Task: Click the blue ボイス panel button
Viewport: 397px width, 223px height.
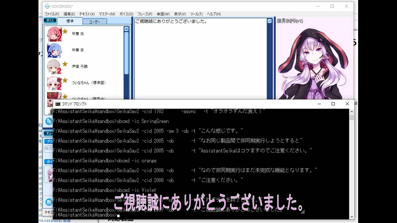Action: click(50, 20)
